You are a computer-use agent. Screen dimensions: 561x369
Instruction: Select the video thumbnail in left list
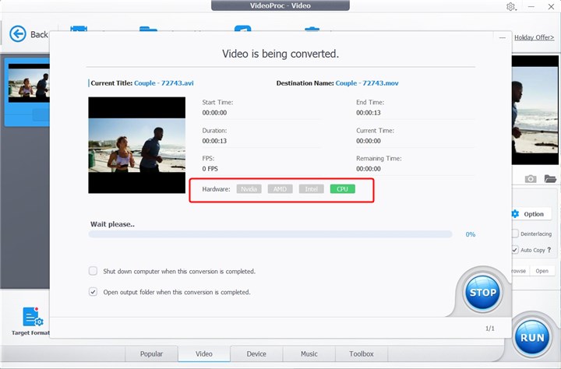(29, 83)
